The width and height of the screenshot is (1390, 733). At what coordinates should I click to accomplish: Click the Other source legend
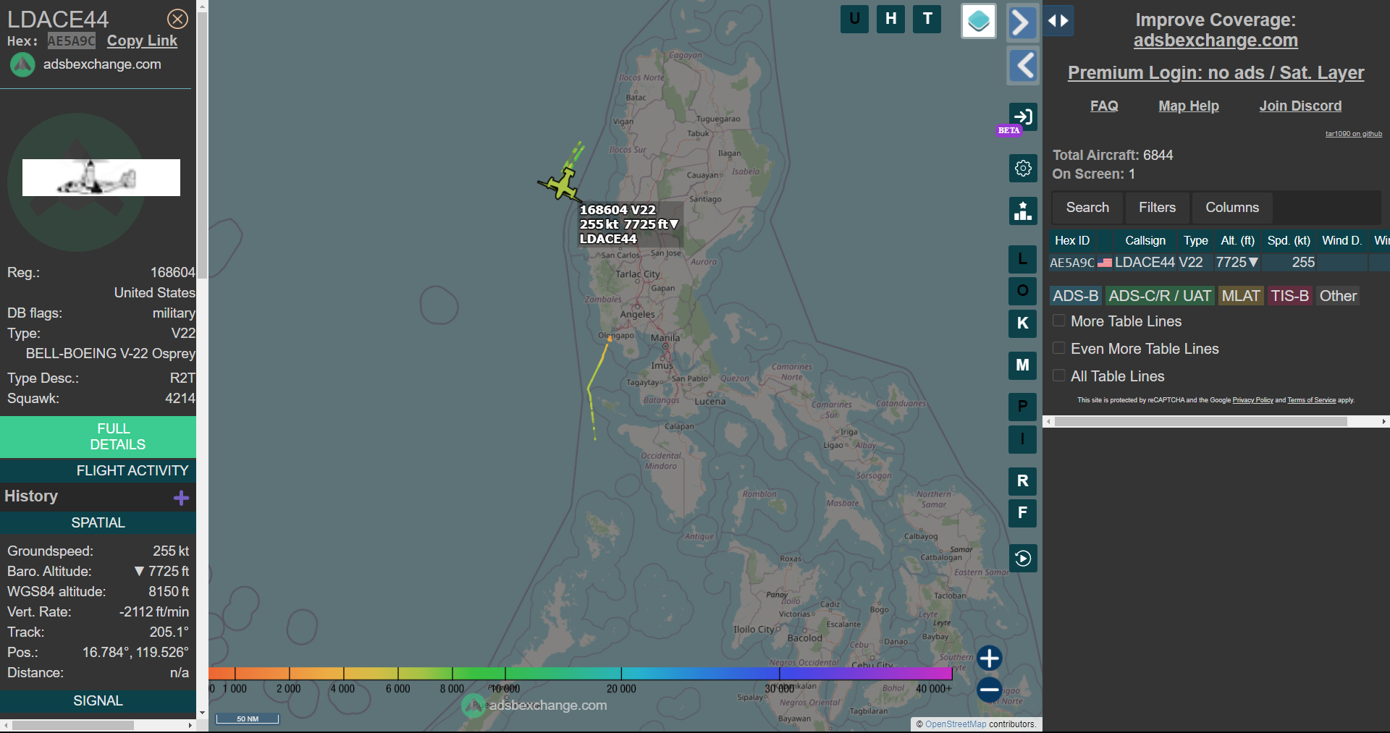tap(1338, 296)
